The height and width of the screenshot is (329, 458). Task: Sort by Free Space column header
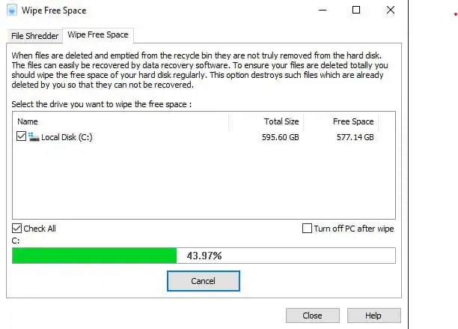(x=341, y=121)
